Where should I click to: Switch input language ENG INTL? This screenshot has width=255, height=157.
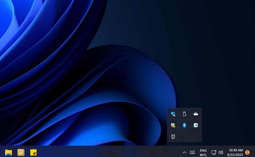(x=203, y=152)
